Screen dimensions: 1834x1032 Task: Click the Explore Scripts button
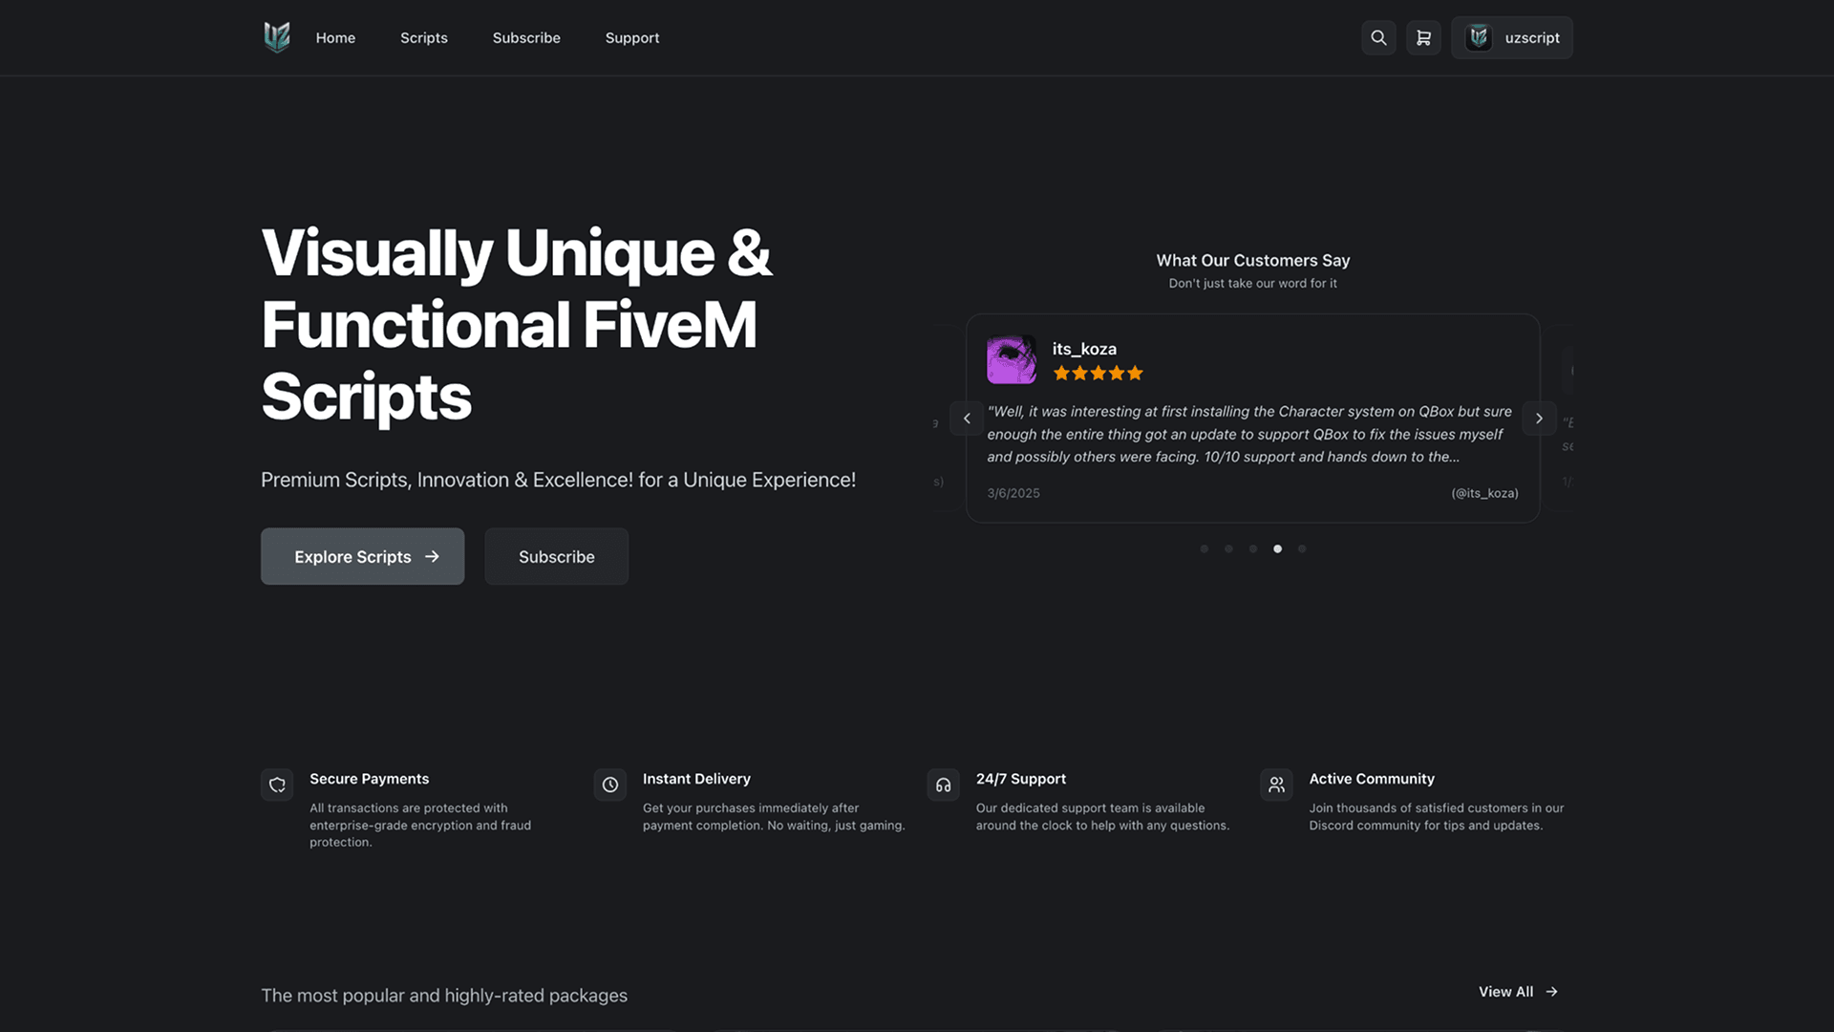point(362,556)
